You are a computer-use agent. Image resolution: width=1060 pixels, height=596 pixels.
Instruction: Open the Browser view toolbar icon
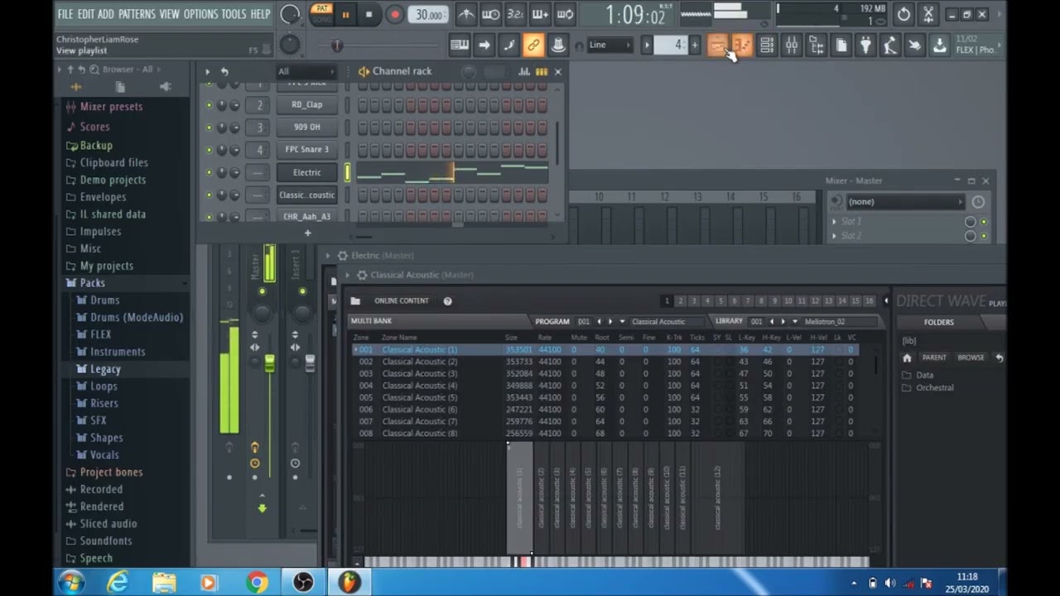pos(817,46)
